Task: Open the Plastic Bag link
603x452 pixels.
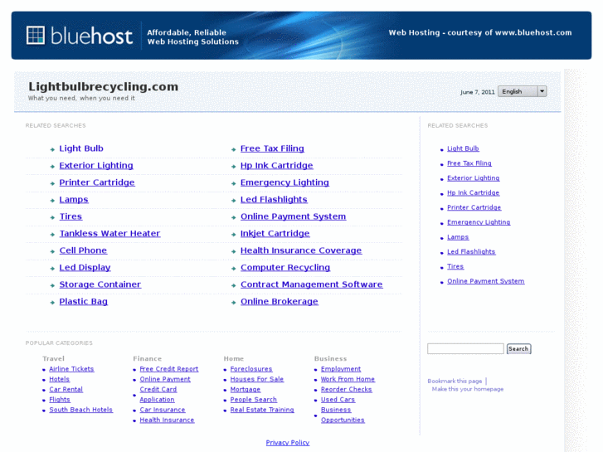Action: pyautogui.click(x=84, y=302)
